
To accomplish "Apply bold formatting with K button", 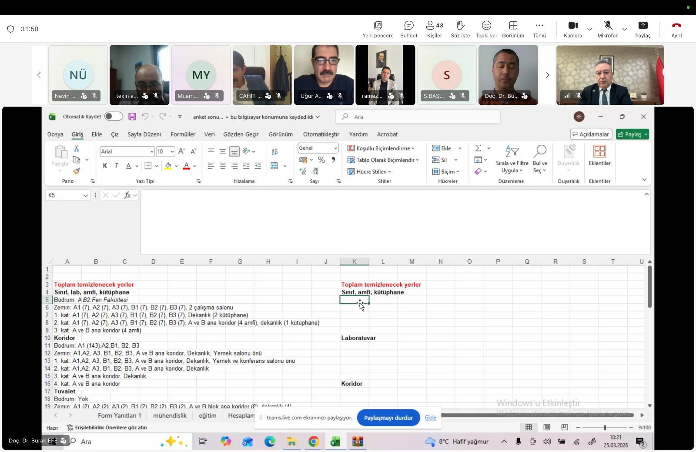I will click(x=105, y=166).
